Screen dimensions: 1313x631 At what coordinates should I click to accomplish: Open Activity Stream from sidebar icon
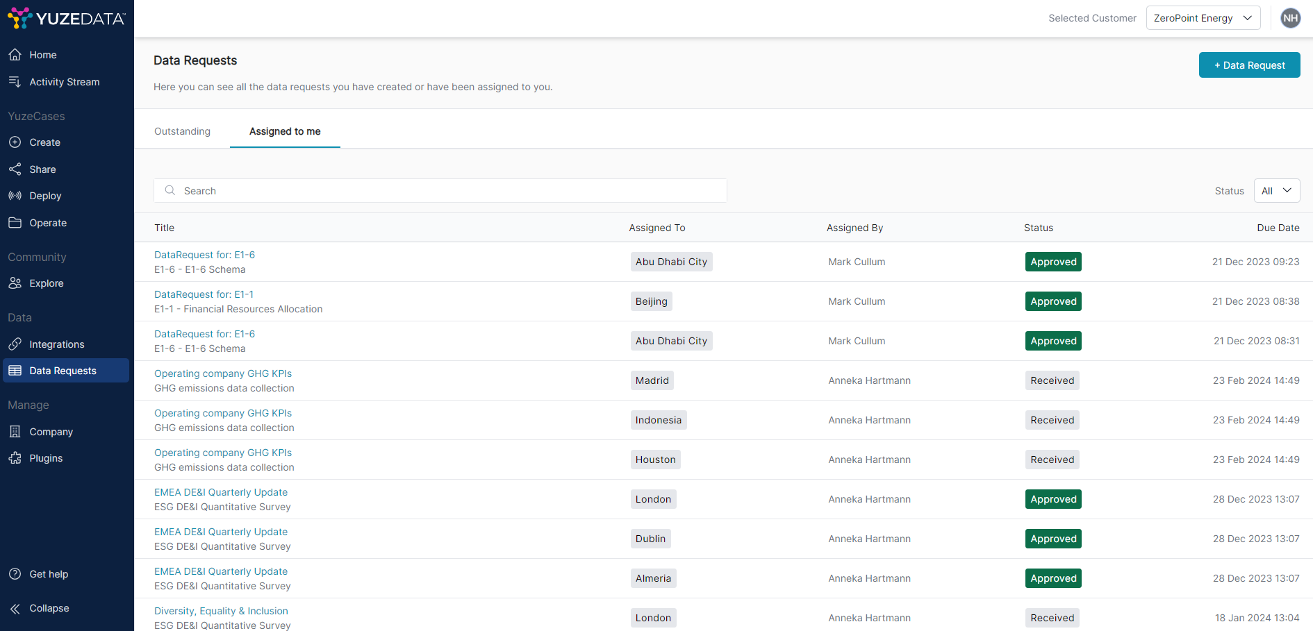pos(15,82)
